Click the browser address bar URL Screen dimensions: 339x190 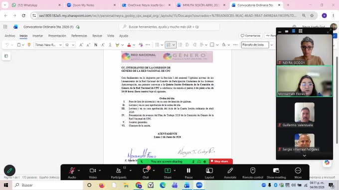point(168,15)
